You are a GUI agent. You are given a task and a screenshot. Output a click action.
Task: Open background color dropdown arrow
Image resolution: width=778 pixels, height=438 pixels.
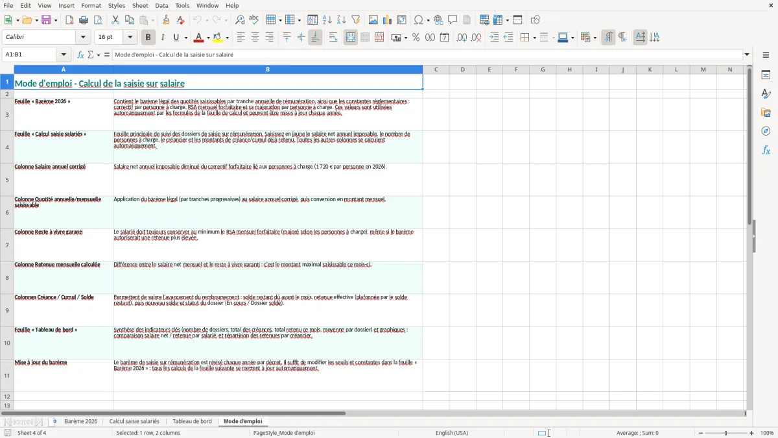point(227,38)
